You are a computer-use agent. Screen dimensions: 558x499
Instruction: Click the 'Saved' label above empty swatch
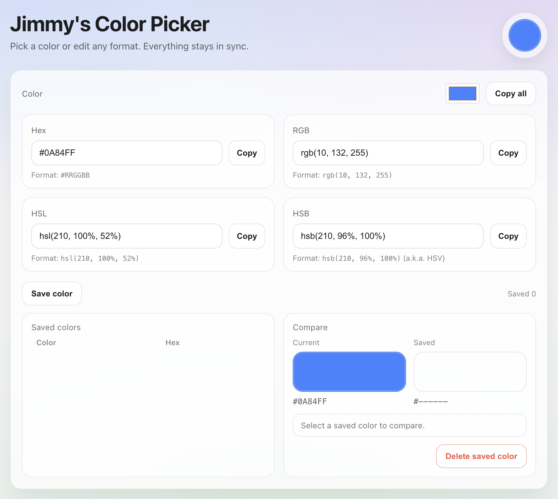coord(424,343)
